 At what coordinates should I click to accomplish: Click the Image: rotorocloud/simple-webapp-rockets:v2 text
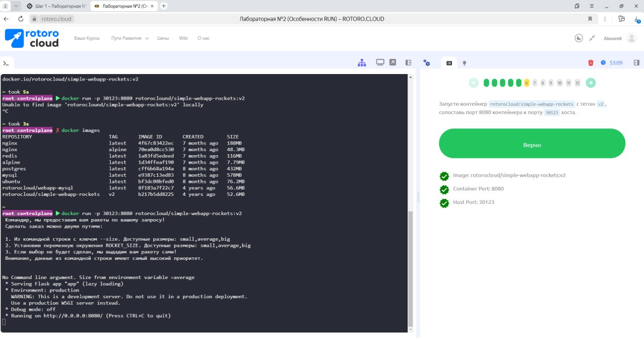pos(509,175)
